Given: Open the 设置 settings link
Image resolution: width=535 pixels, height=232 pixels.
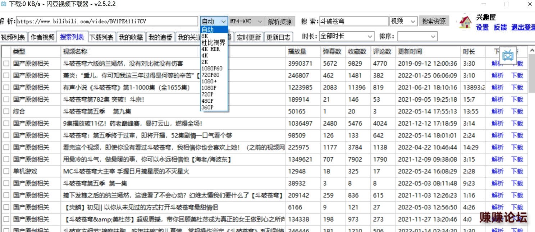Looking at the screenshot, I should point(482,28).
